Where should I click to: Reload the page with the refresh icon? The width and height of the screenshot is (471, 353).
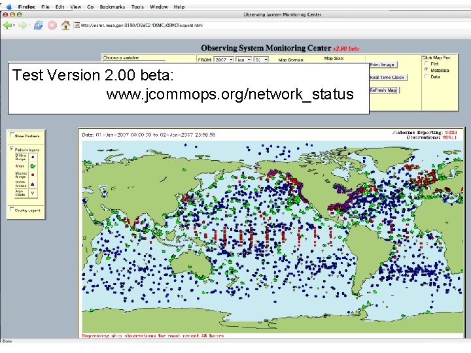[x=39, y=25]
